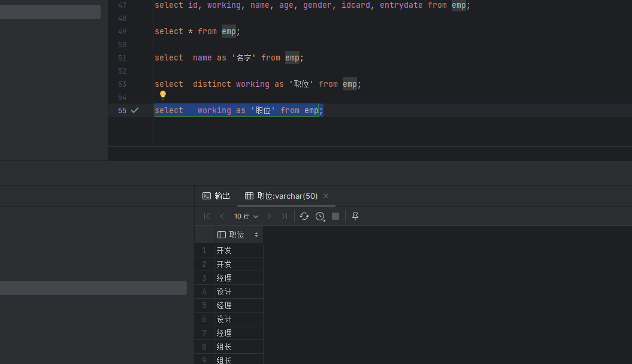Click the yellow lightbulb intention icon

[163, 95]
